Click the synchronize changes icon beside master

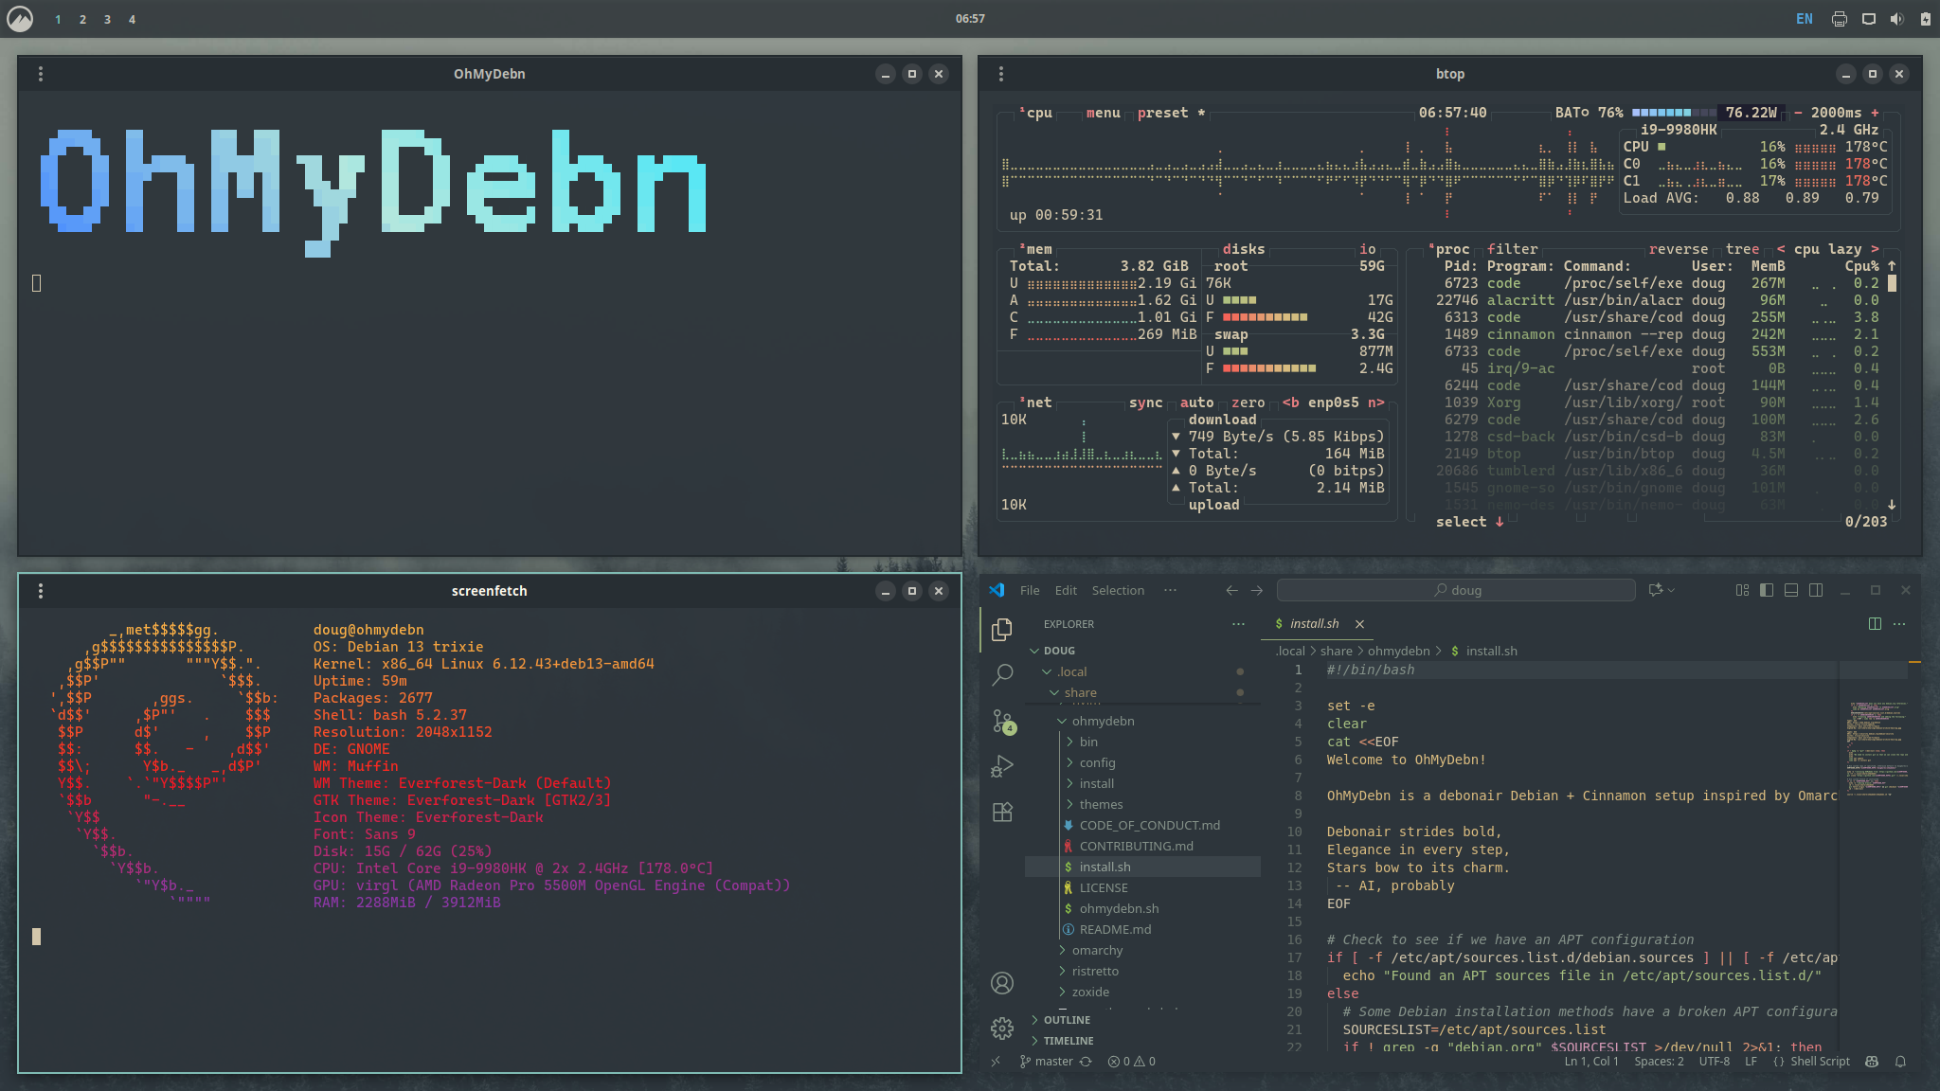pos(1087,1062)
